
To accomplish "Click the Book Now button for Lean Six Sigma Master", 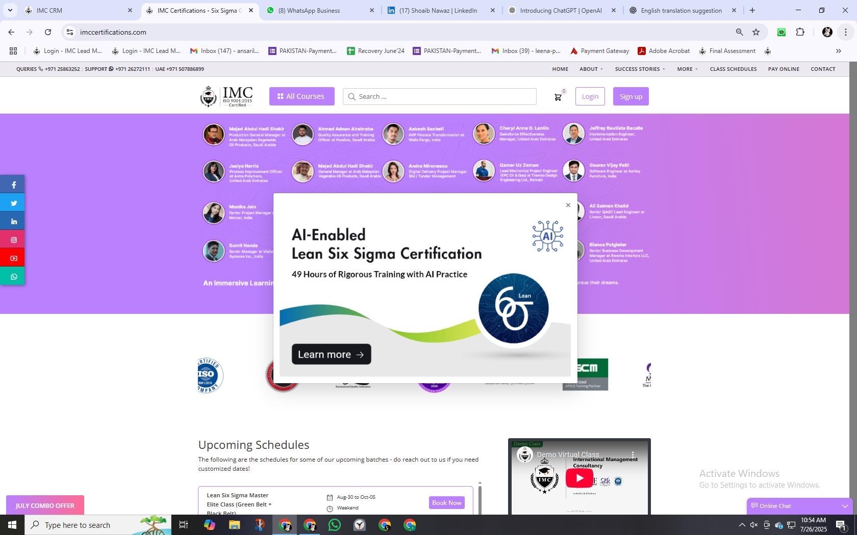I will click(x=446, y=503).
